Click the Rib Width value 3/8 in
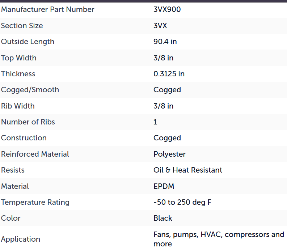Viewport: 287px width, 250px height. coord(163,106)
